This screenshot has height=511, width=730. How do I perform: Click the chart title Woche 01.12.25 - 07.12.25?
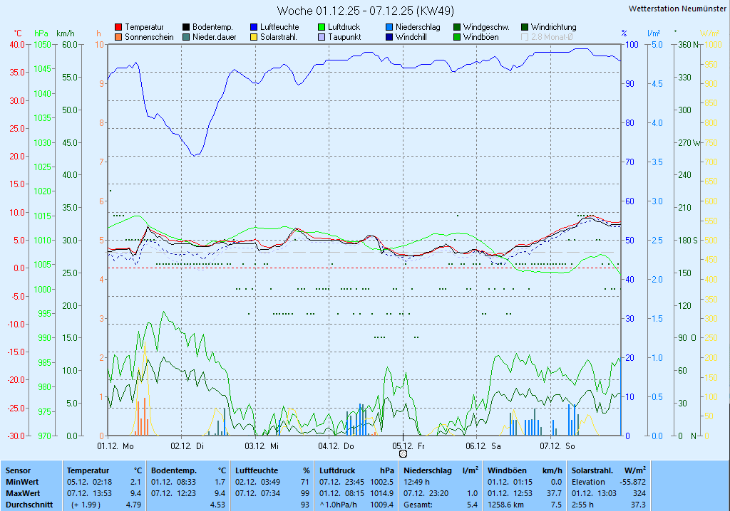pyautogui.click(x=365, y=11)
